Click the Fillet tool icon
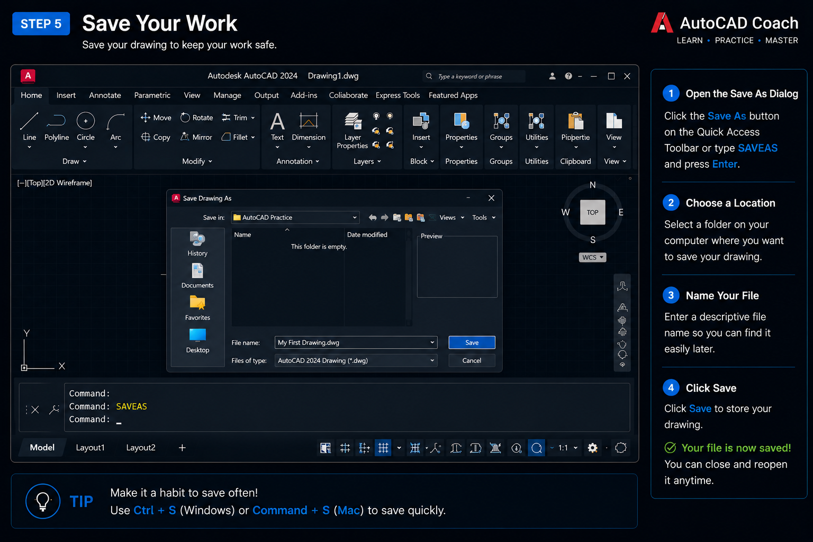The width and height of the screenshot is (813, 542). [x=226, y=137]
